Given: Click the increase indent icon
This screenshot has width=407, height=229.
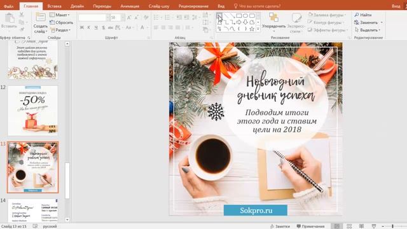Looking at the screenshot, I should [x=186, y=17].
